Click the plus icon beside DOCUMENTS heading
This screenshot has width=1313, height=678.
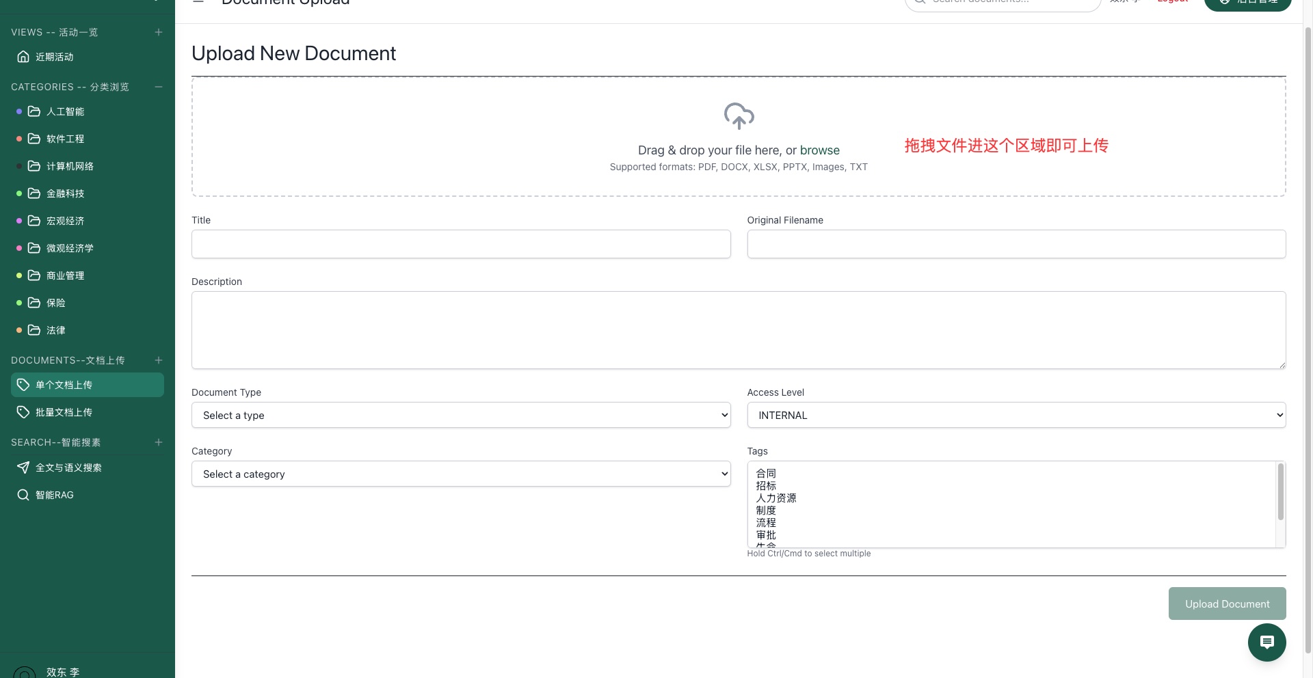coord(159,360)
